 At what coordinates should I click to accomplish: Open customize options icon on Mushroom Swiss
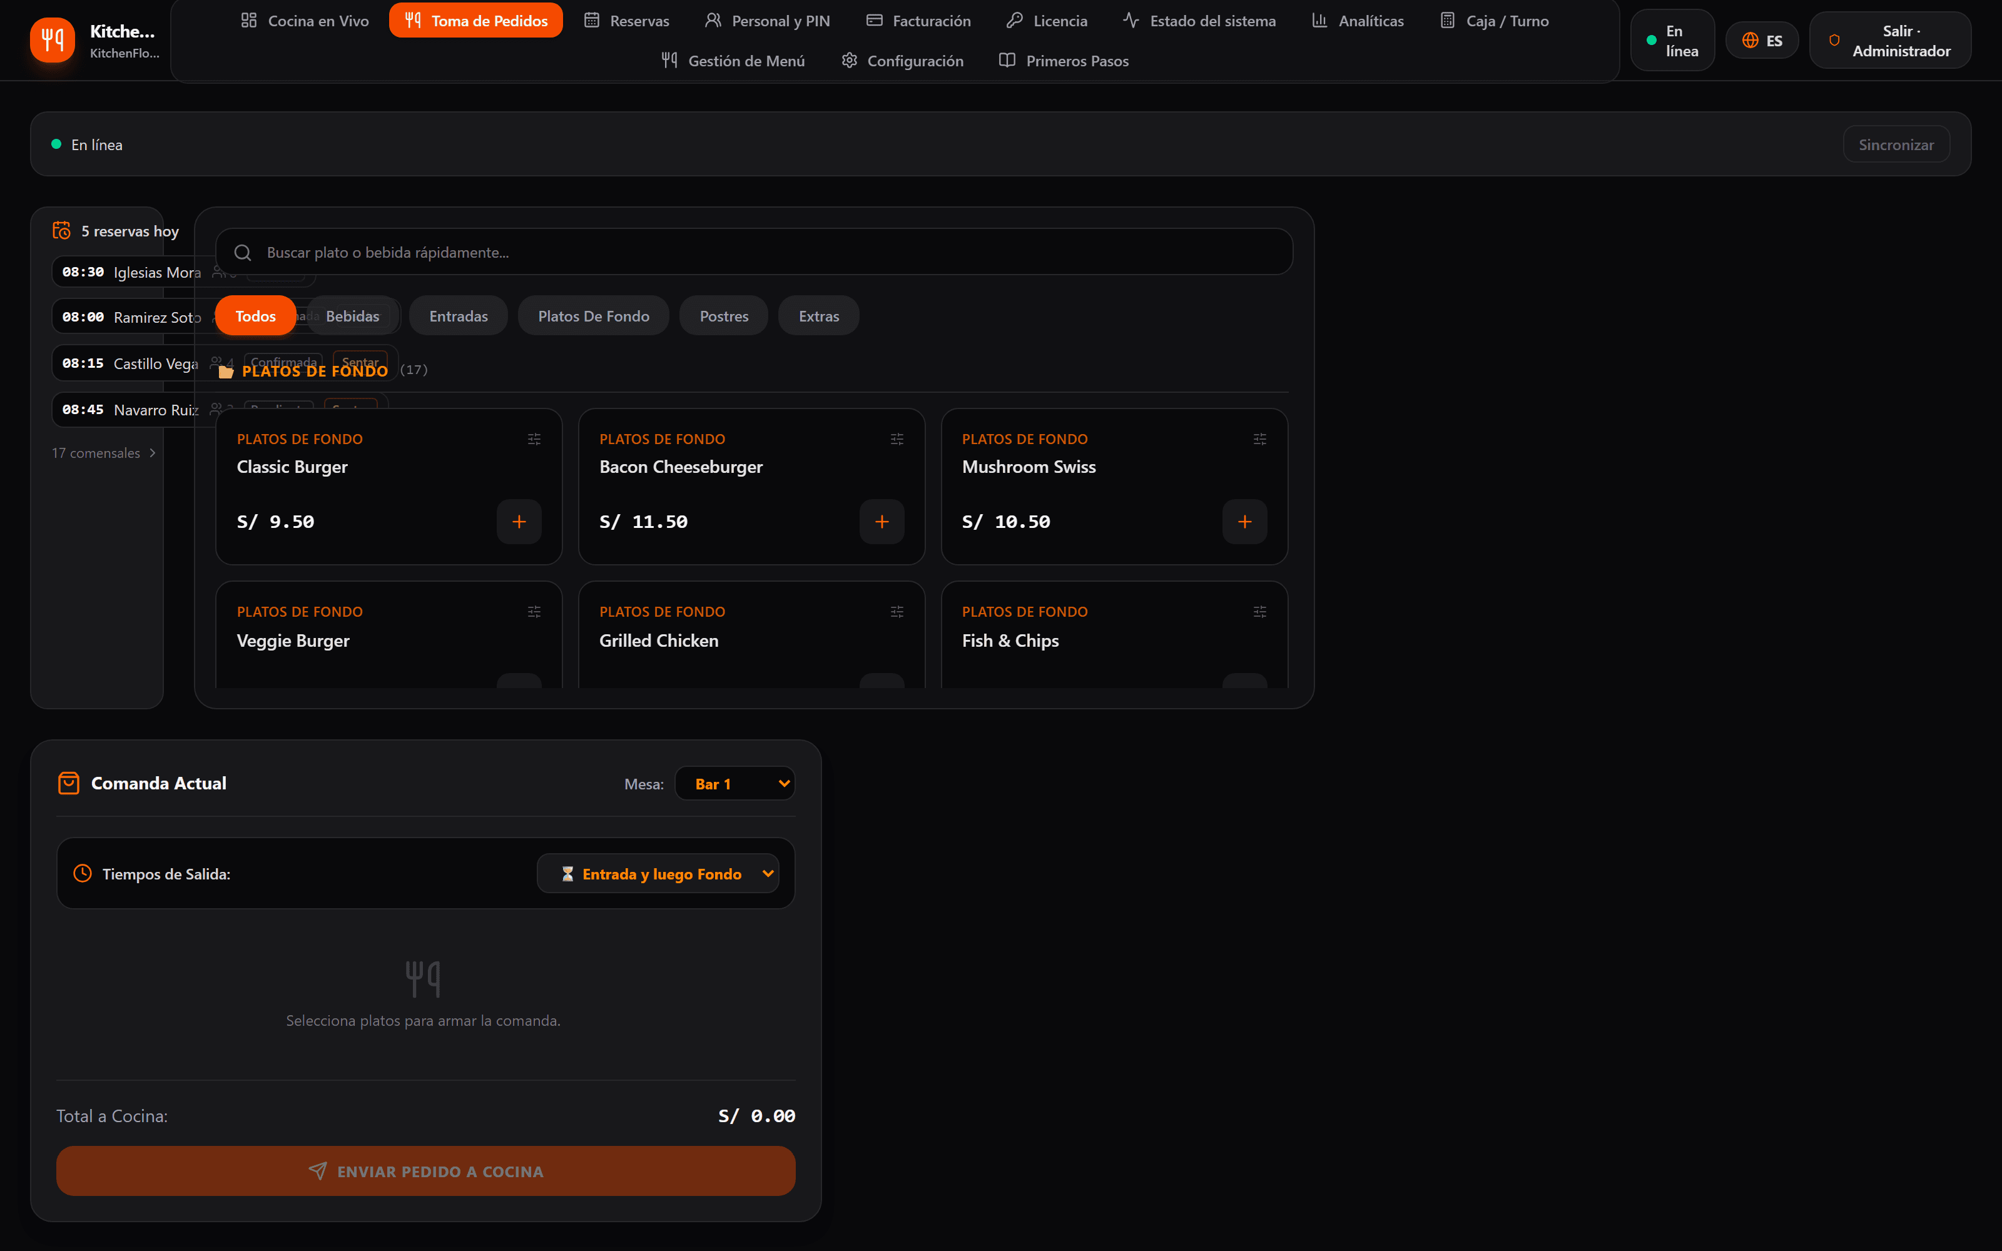(x=1260, y=439)
